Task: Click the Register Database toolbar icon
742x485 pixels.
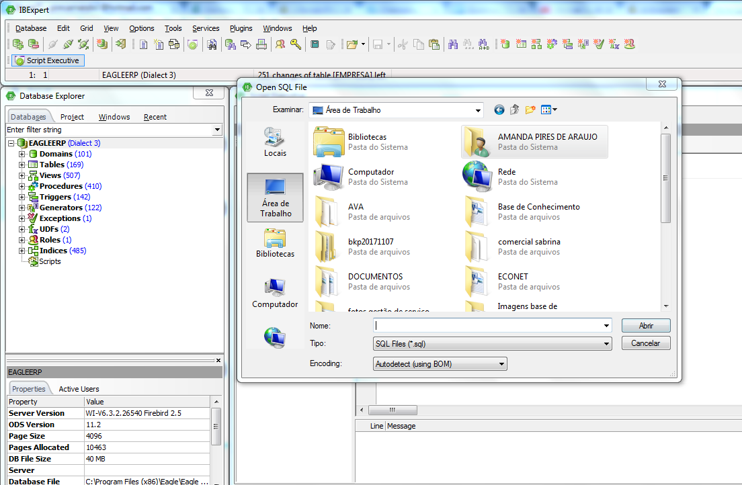Action: click(18, 44)
